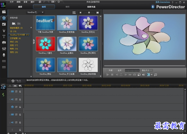Open the Chapter Room icon

coord(4,61)
